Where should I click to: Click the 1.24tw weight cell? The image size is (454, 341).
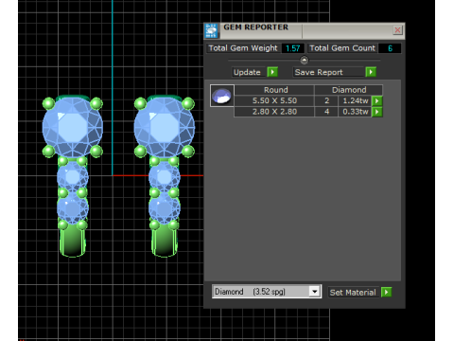[x=355, y=100]
